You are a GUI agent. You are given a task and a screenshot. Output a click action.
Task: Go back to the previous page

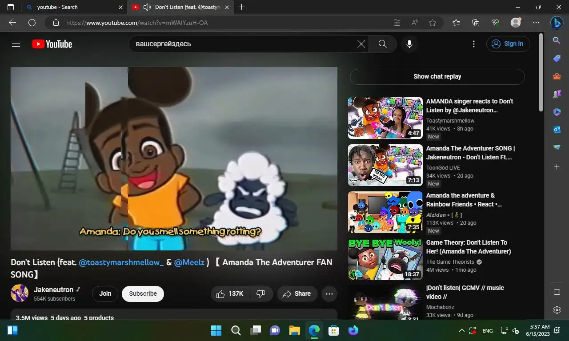(12, 23)
